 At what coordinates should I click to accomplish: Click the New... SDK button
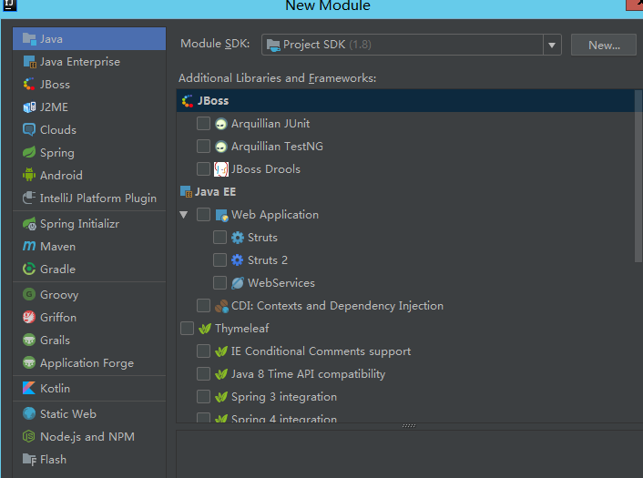(604, 45)
